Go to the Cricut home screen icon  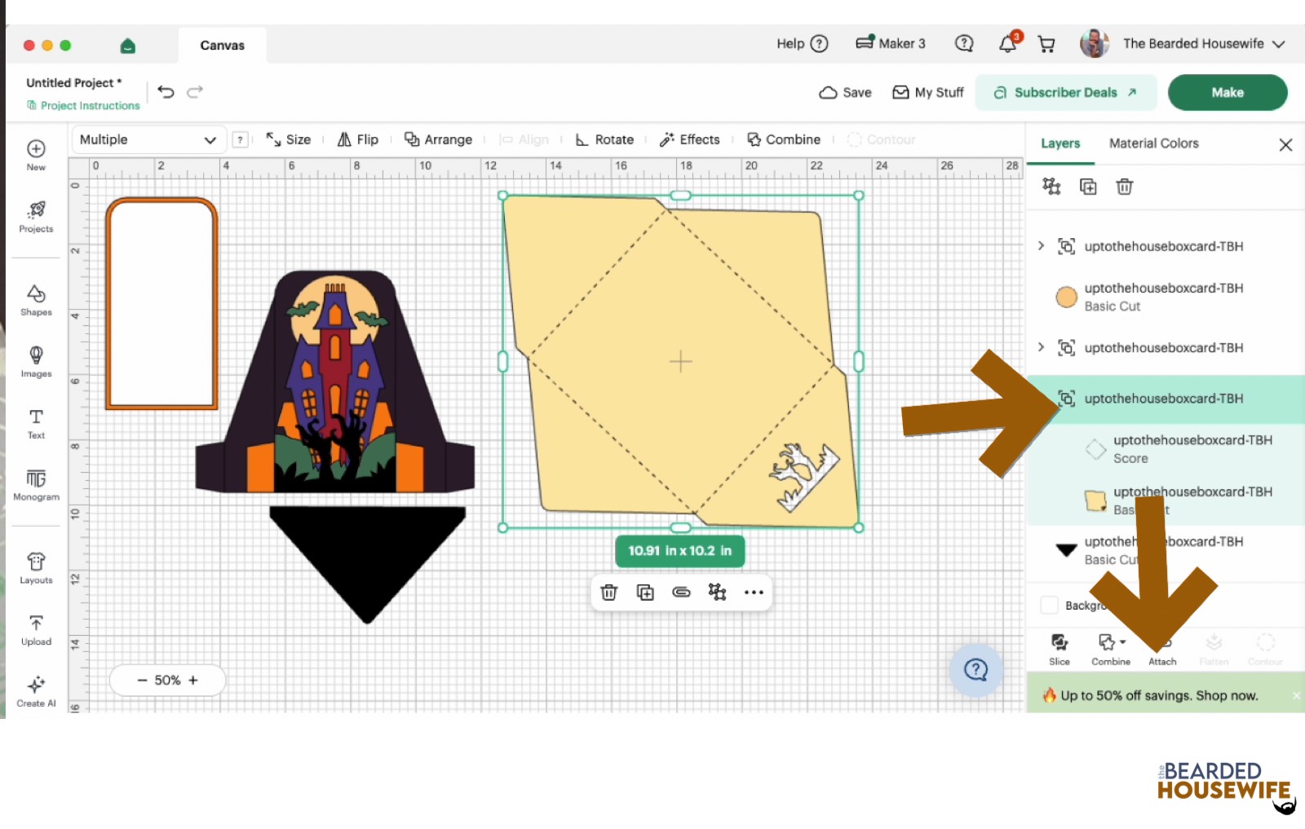127,46
